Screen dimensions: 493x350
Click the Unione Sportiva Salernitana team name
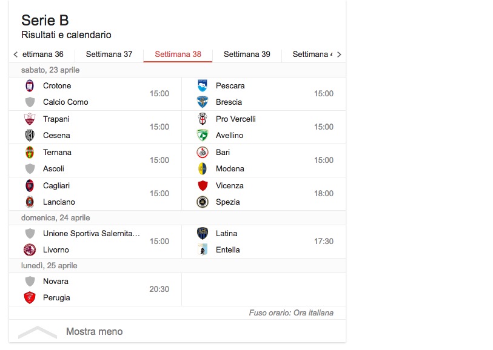pos(92,234)
